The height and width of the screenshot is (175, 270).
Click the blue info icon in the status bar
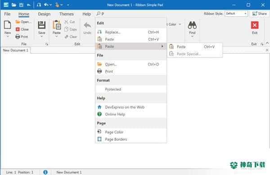click(x=45, y=172)
